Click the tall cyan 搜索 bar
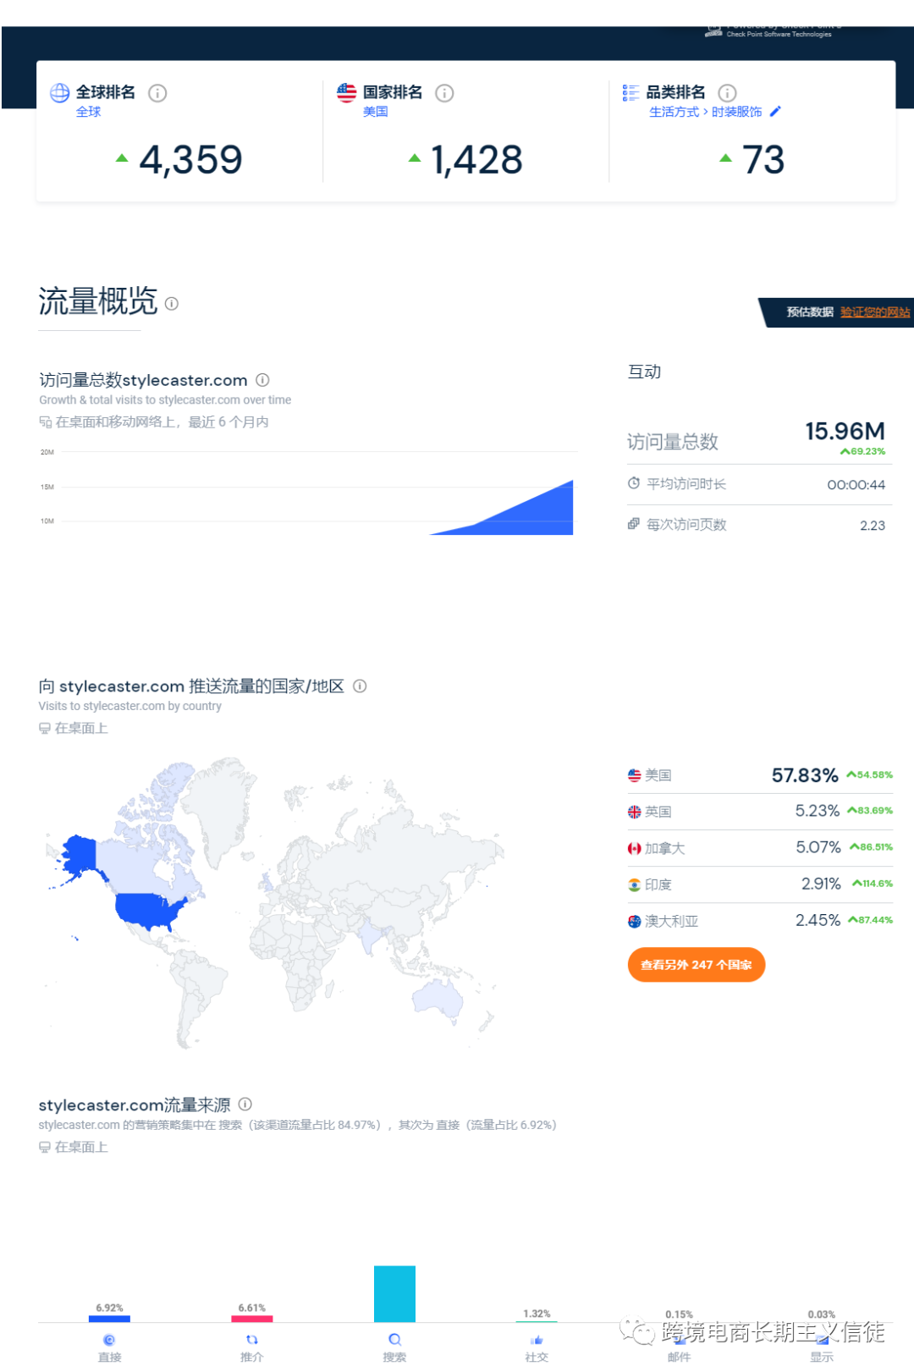 [394, 1293]
